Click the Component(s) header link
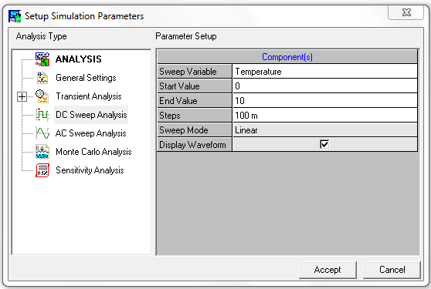Image resolution: width=431 pixels, height=289 pixels. point(287,57)
